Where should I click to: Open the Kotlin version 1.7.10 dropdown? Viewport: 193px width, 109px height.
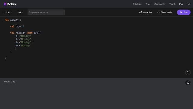coord(8,12)
